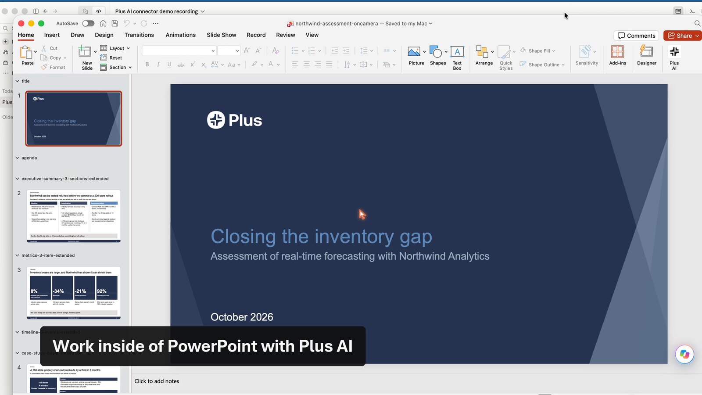Open the Arrange tool
This screenshot has width=702, height=395.
[484, 56]
